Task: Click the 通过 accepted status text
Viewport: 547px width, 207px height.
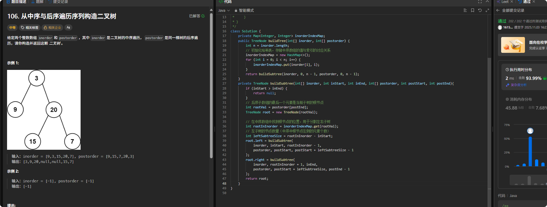Action: point(502,21)
